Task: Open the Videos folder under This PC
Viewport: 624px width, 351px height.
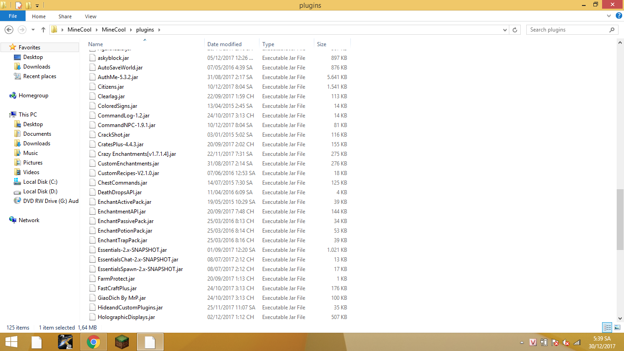Action: (x=31, y=172)
